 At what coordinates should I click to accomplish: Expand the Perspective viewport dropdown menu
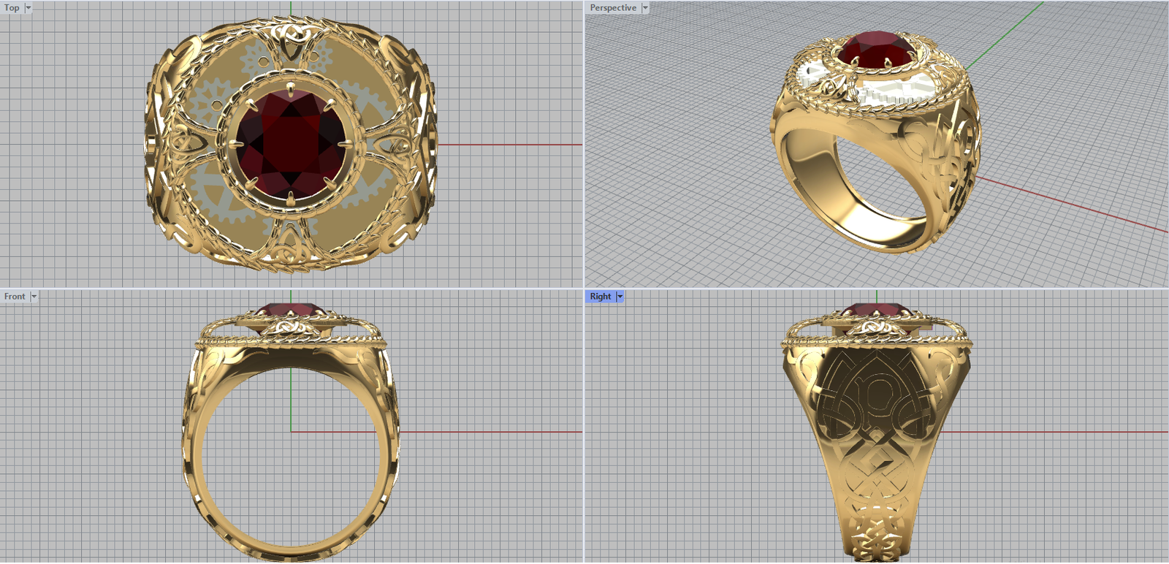[645, 8]
